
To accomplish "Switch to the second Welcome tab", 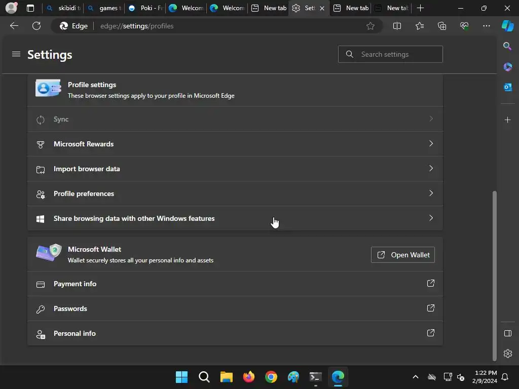I will click(x=228, y=8).
